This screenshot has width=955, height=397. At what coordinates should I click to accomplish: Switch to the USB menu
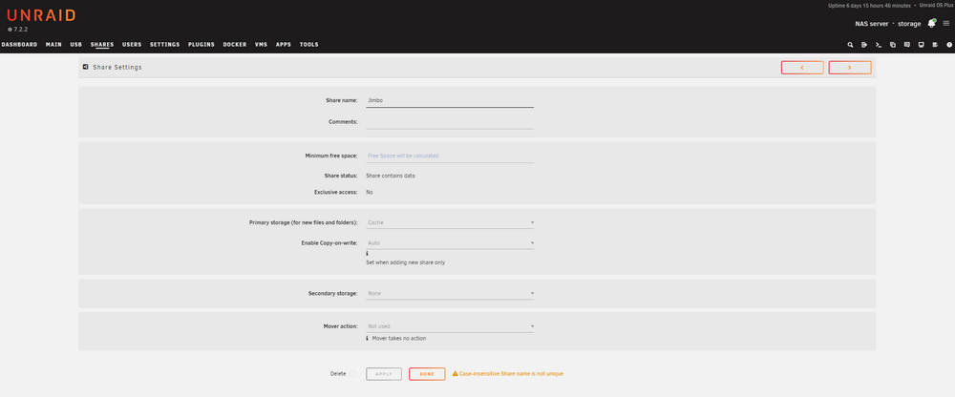pyautogui.click(x=76, y=45)
